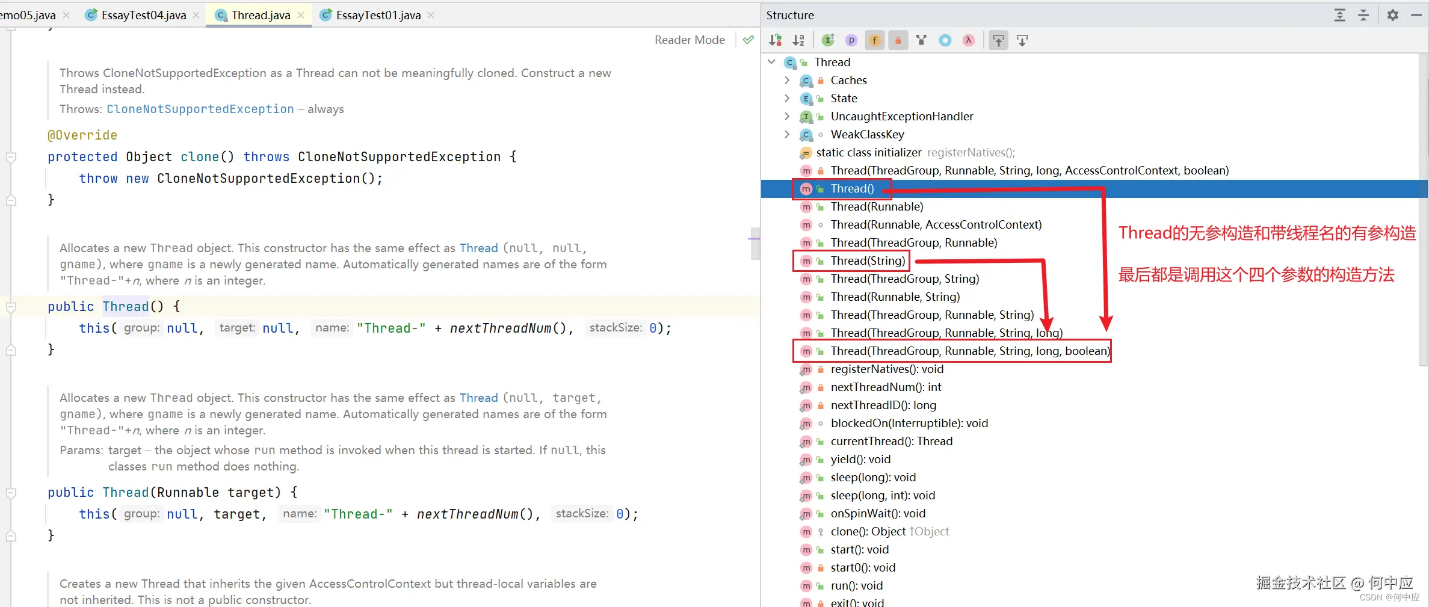
Task: Select start0(): void method
Action: pyautogui.click(x=863, y=567)
